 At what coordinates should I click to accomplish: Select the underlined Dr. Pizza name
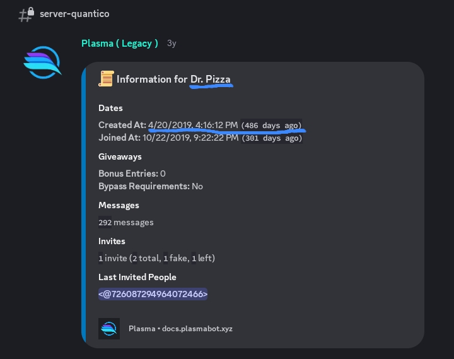pos(211,79)
